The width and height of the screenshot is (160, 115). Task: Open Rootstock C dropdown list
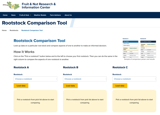pos(134,79)
